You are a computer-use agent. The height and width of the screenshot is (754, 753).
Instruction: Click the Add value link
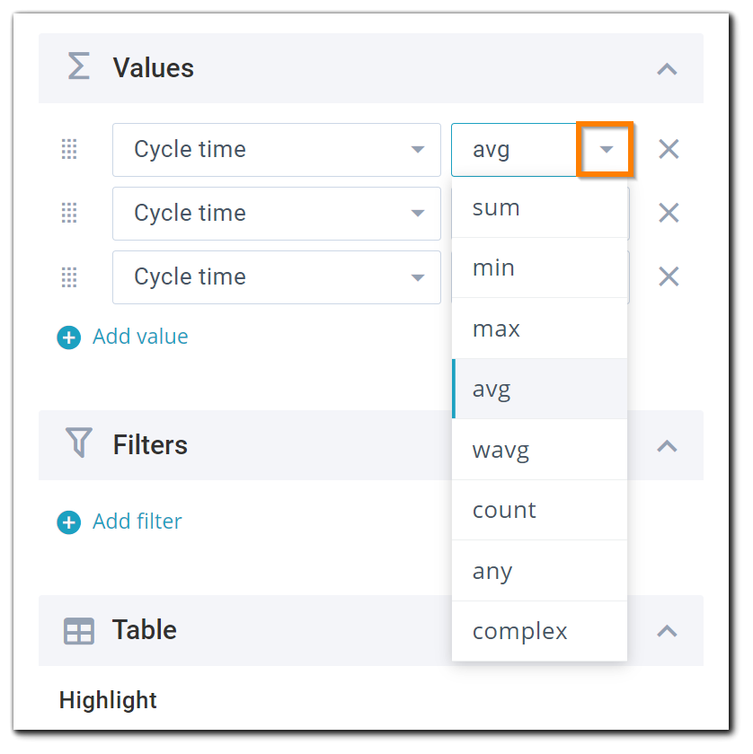click(140, 337)
